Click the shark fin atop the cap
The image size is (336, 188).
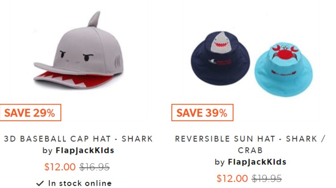coord(94,19)
